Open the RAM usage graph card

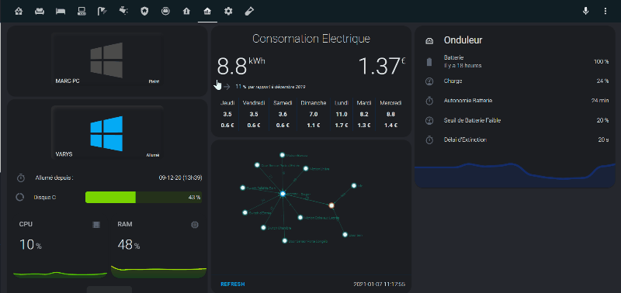(158, 247)
